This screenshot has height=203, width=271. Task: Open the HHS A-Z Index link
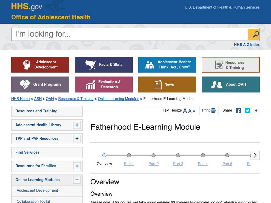pyautogui.click(x=247, y=45)
